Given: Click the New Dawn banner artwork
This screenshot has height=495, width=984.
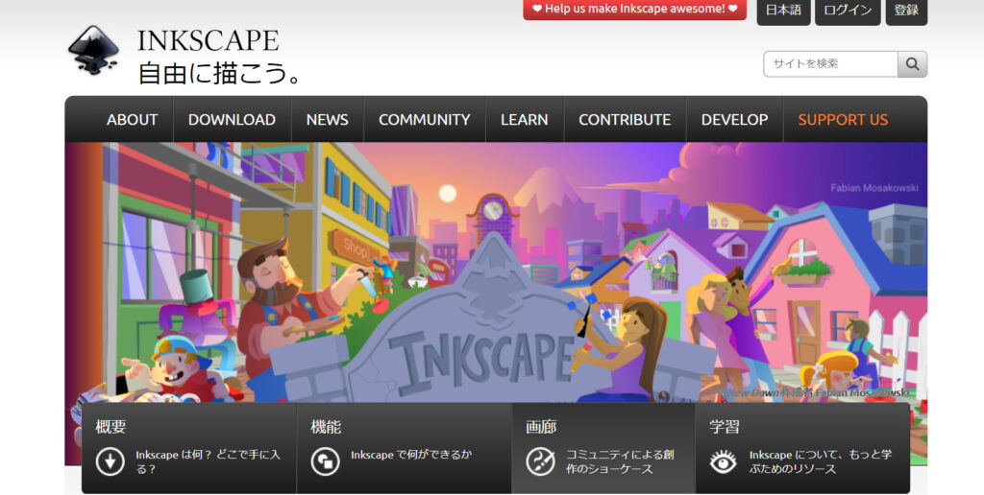Looking at the screenshot, I should pyautogui.click(x=496, y=272).
